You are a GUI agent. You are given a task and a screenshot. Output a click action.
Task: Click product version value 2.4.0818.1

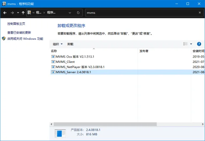pos(93,130)
